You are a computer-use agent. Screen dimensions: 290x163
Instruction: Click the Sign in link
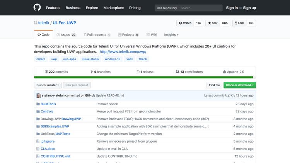click(232, 8)
